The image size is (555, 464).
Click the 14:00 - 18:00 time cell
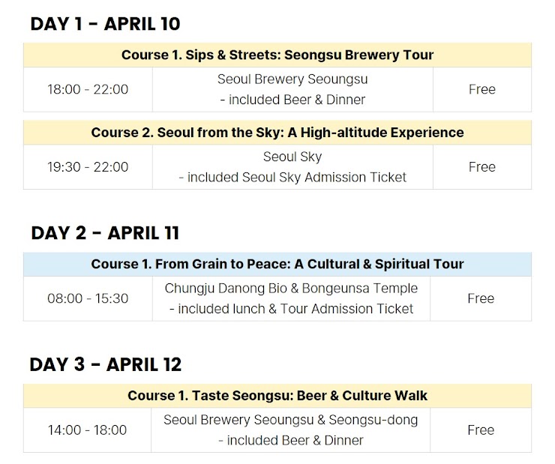[x=87, y=430]
